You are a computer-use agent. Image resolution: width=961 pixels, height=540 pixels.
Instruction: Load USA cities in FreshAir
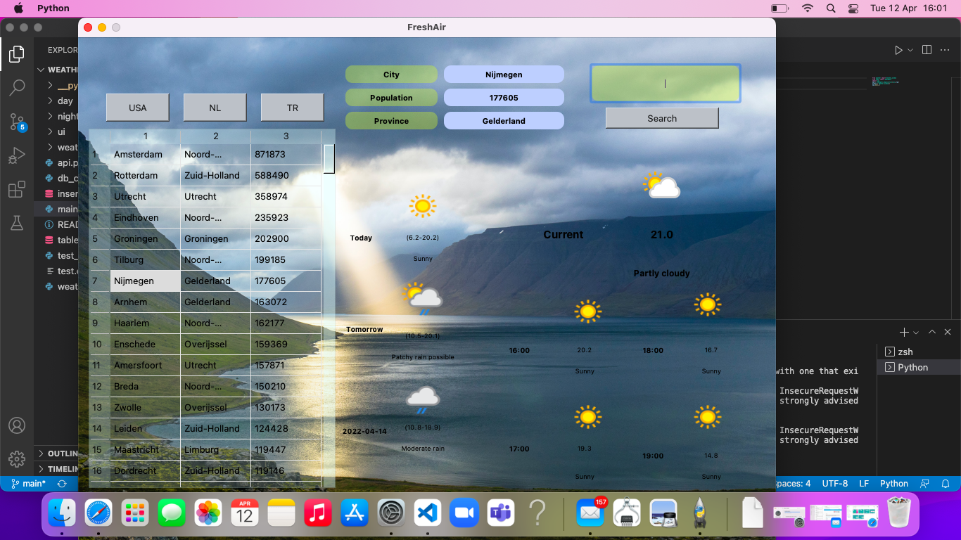138,108
